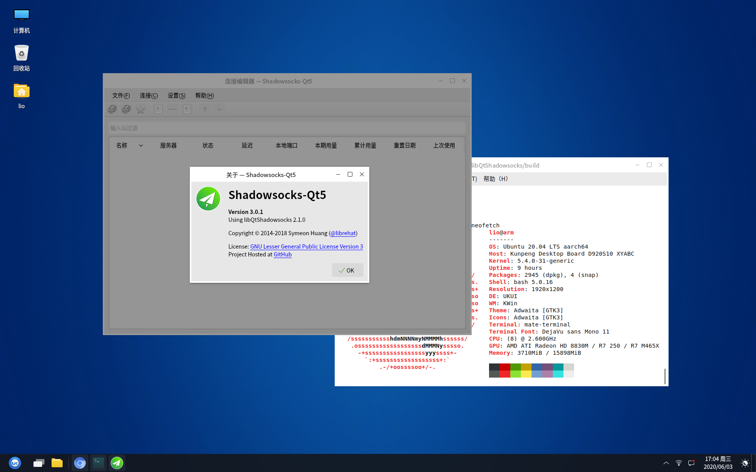Screen dimensions: 756x472
Task: Toggle night mode brightness tray icon
Action: (x=745, y=463)
